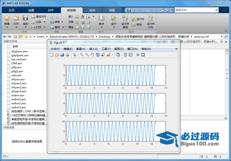Switch to the Publish (发布) tab
The image size is (231, 161).
(x=92, y=10)
